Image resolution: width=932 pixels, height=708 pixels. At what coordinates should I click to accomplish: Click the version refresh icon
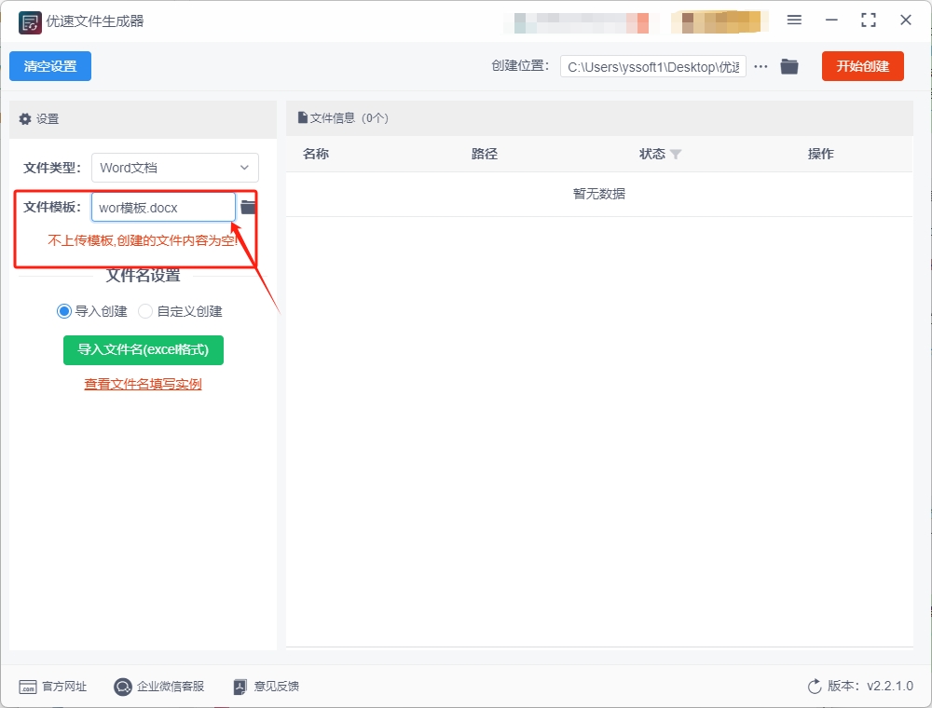point(815,687)
